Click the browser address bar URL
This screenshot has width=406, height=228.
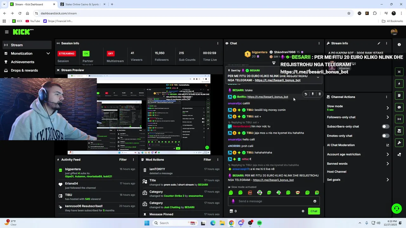point(59,13)
